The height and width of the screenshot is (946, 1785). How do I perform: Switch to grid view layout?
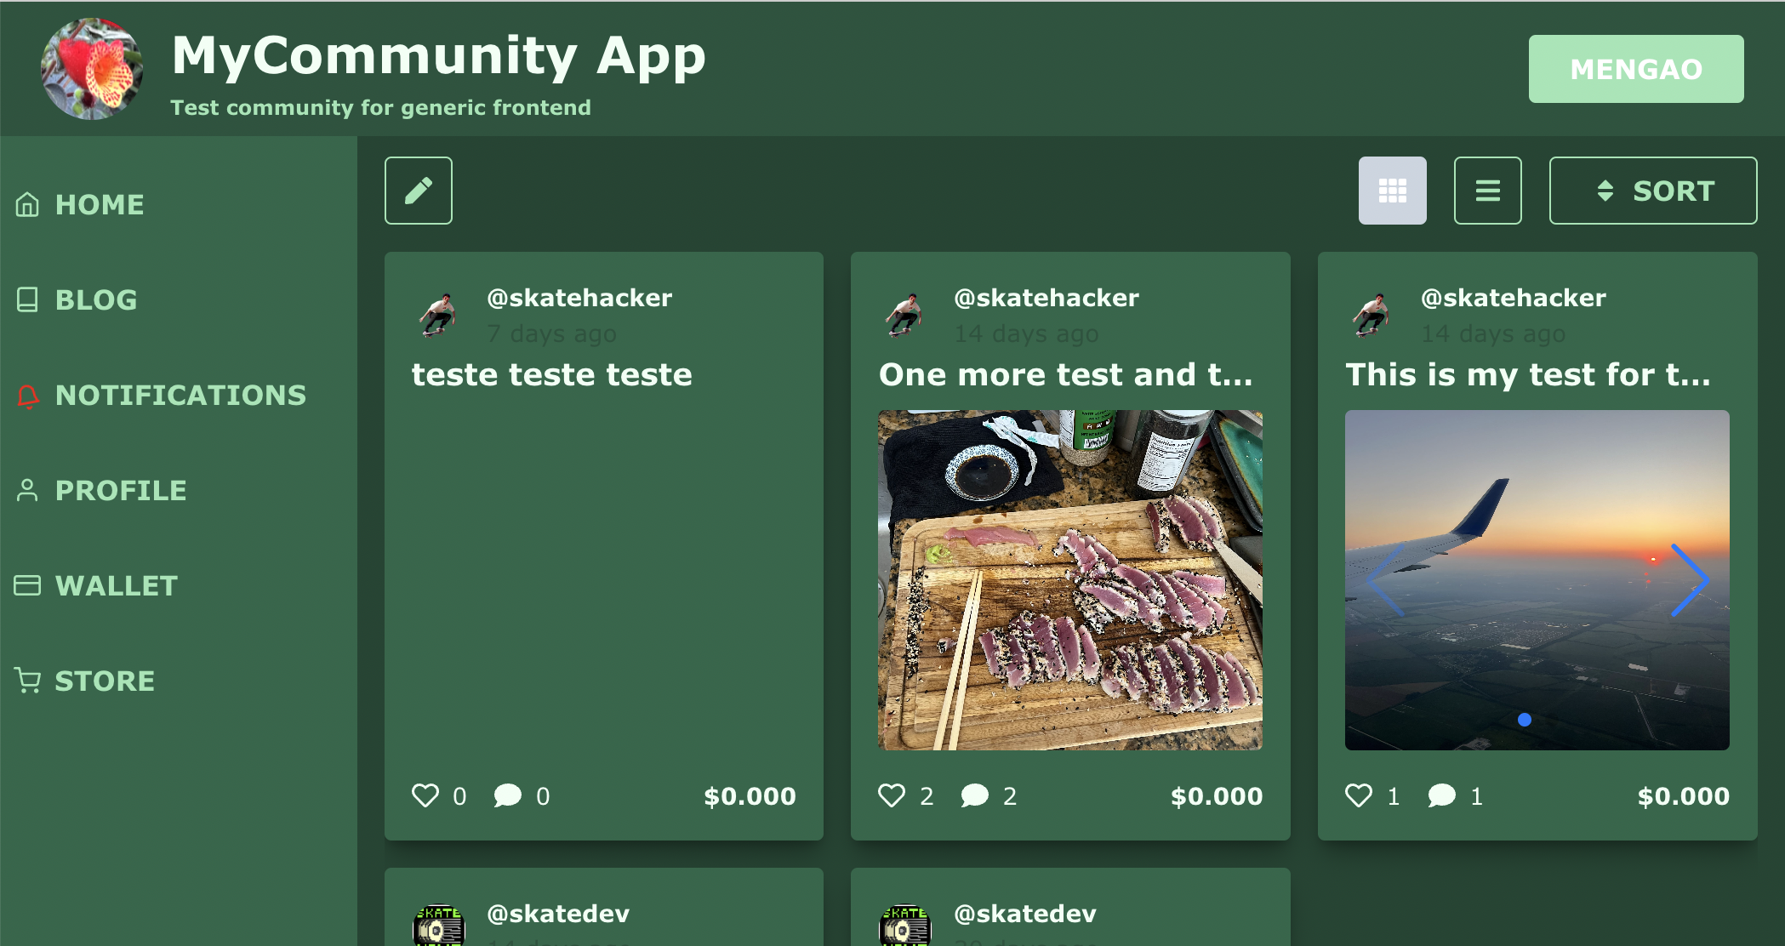(1392, 191)
